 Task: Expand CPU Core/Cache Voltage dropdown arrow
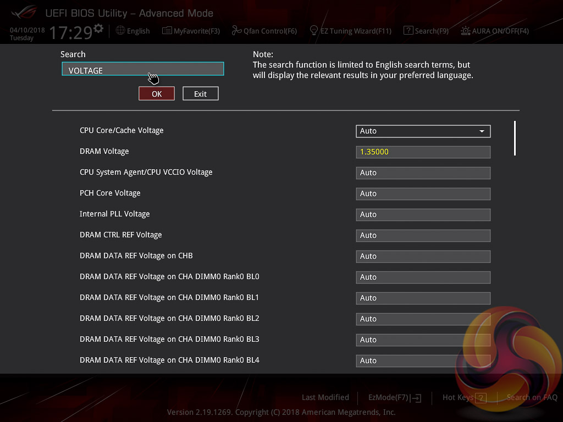click(482, 131)
